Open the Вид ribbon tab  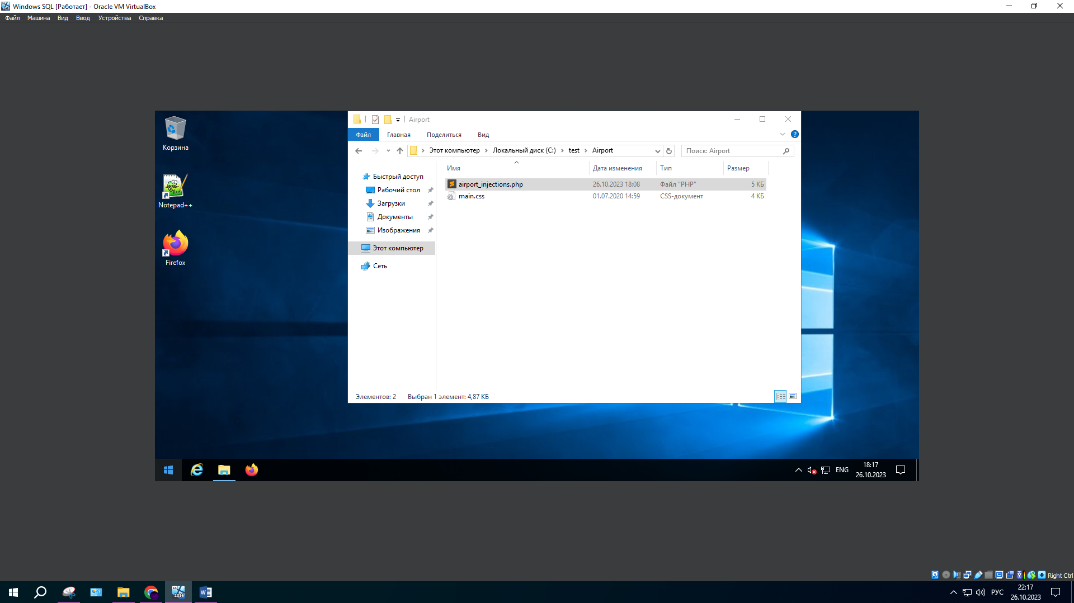(x=483, y=135)
